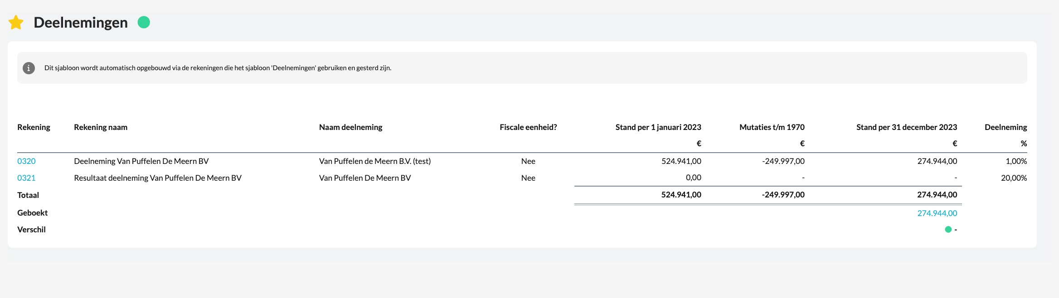Click the info icon in the banner
Viewport: 1059px width, 298px height.
29,68
